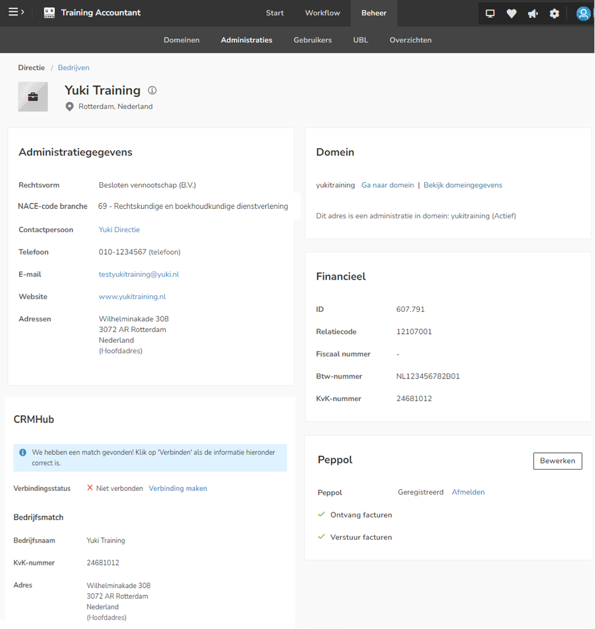
Task: Open the Overzichten submenu
Action: [x=411, y=40]
